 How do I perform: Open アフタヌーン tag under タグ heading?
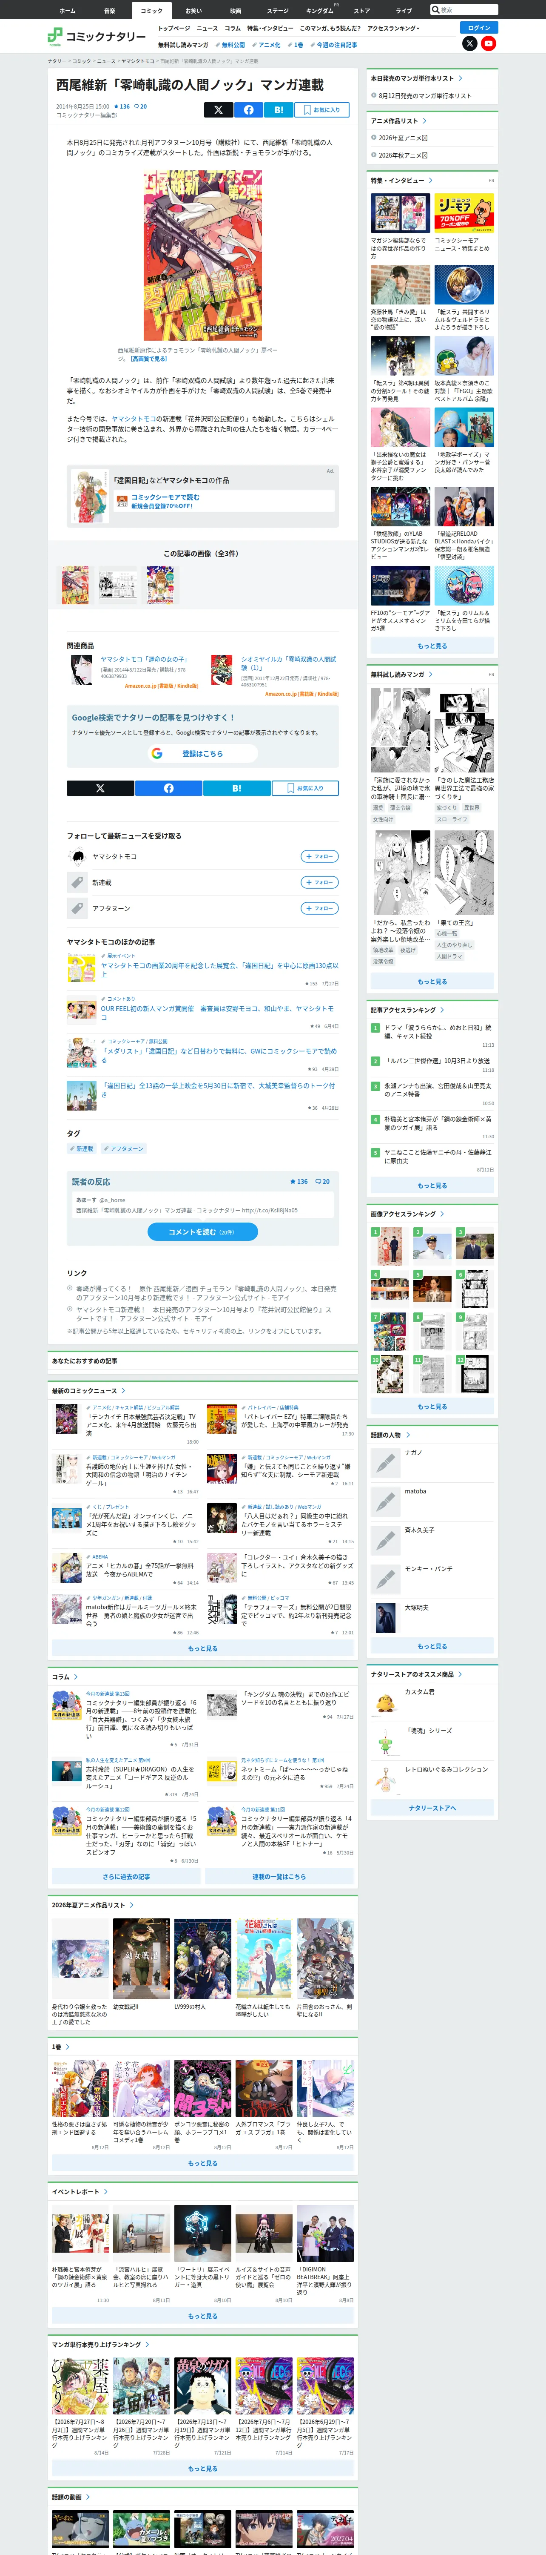click(123, 1148)
